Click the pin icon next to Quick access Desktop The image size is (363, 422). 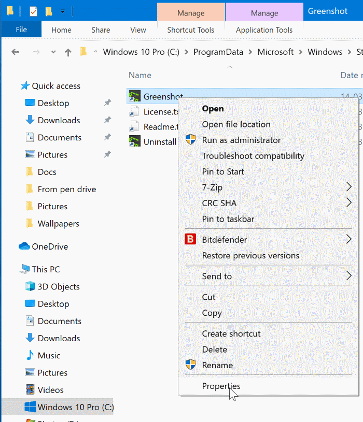tap(107, 103)
